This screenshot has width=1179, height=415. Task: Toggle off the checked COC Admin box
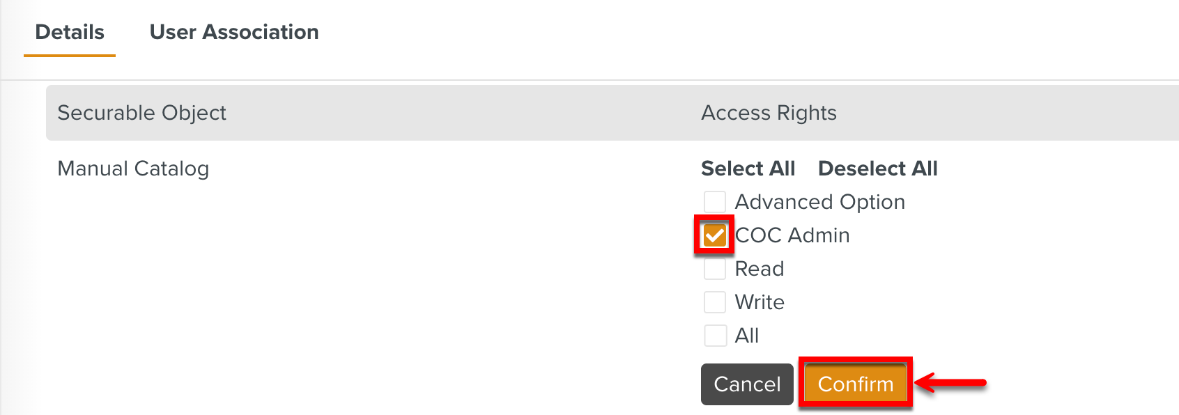[714, 235]
